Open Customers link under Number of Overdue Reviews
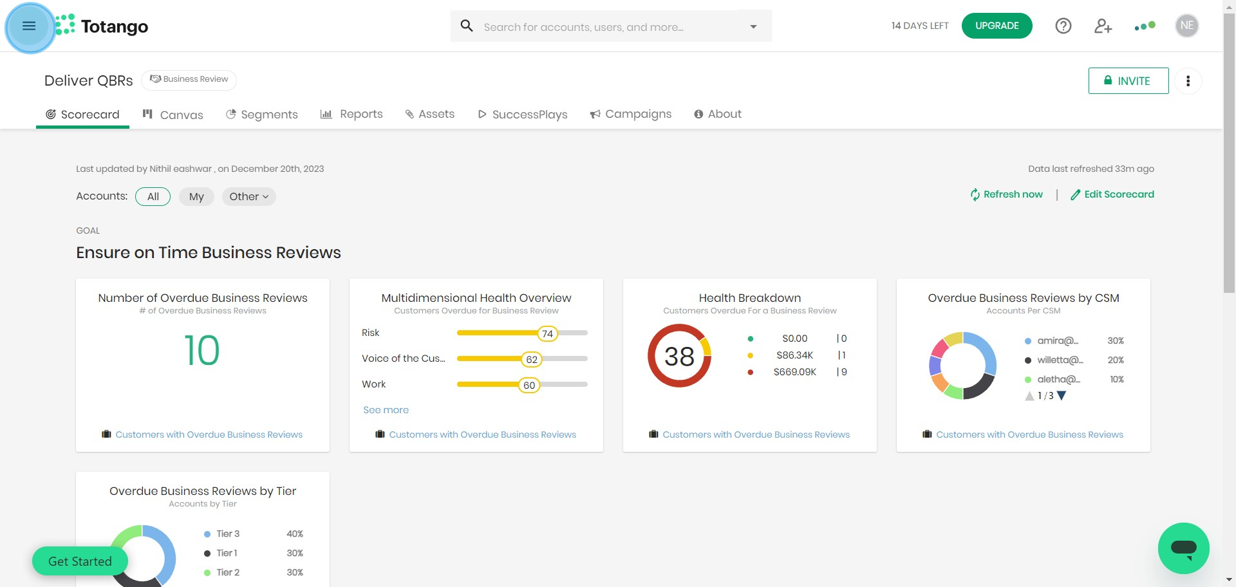This screenshot has height=587, width=1236. pyautogui.click(x=209, y=434)
